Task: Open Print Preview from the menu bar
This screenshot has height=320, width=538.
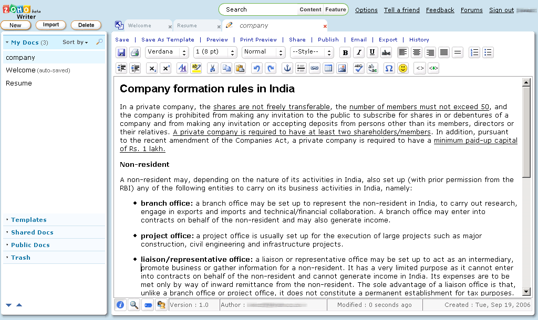Action: click(258, 40)
